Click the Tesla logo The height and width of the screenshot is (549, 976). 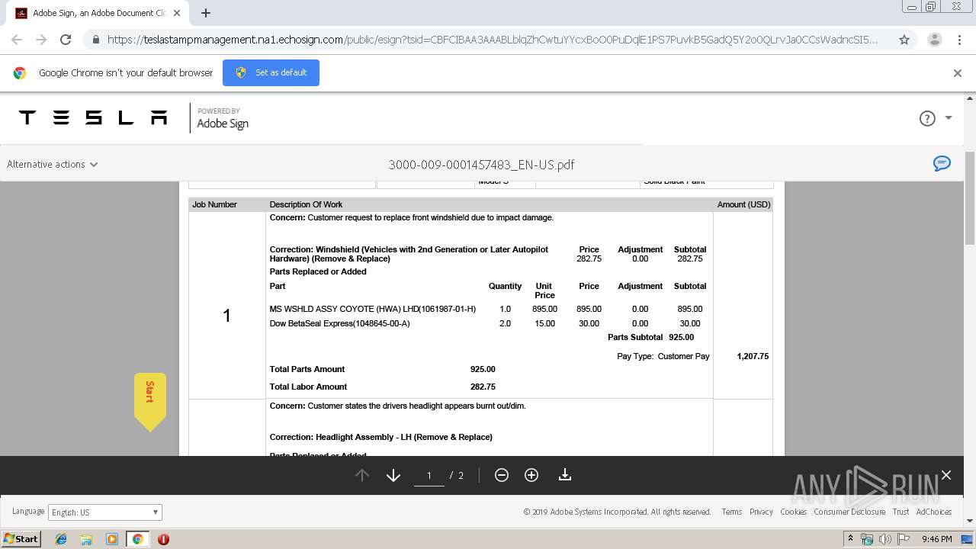point(93,117)
